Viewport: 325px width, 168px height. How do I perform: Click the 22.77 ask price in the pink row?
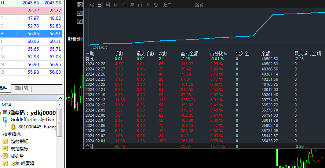coord(55,11)
